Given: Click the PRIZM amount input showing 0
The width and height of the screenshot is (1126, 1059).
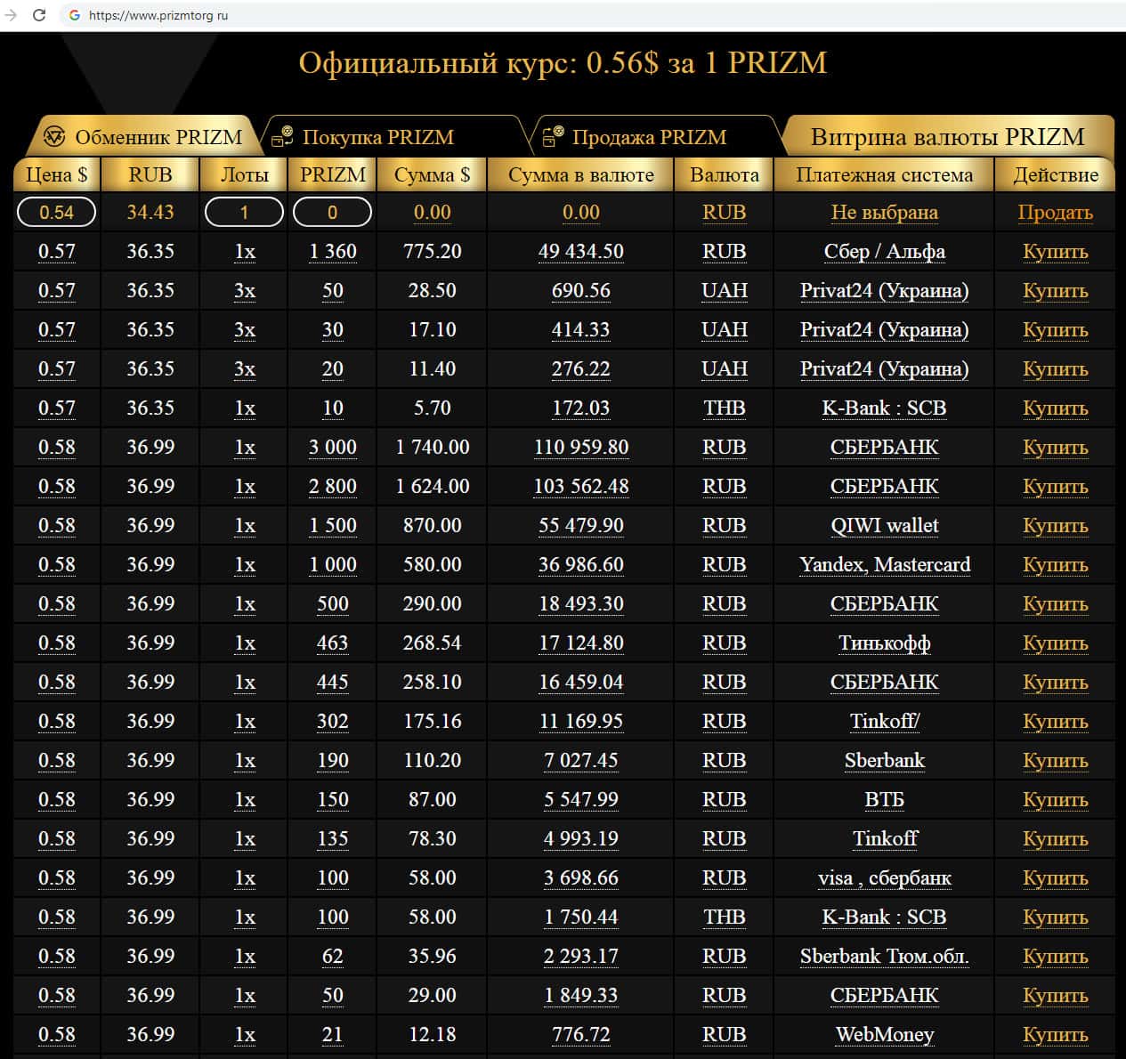Looking at the screenshot, I should pyautogui.click(x=332, y=213).
